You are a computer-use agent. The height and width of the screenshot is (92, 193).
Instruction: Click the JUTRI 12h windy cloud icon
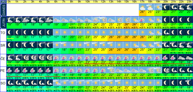click(x=104, y=20)
